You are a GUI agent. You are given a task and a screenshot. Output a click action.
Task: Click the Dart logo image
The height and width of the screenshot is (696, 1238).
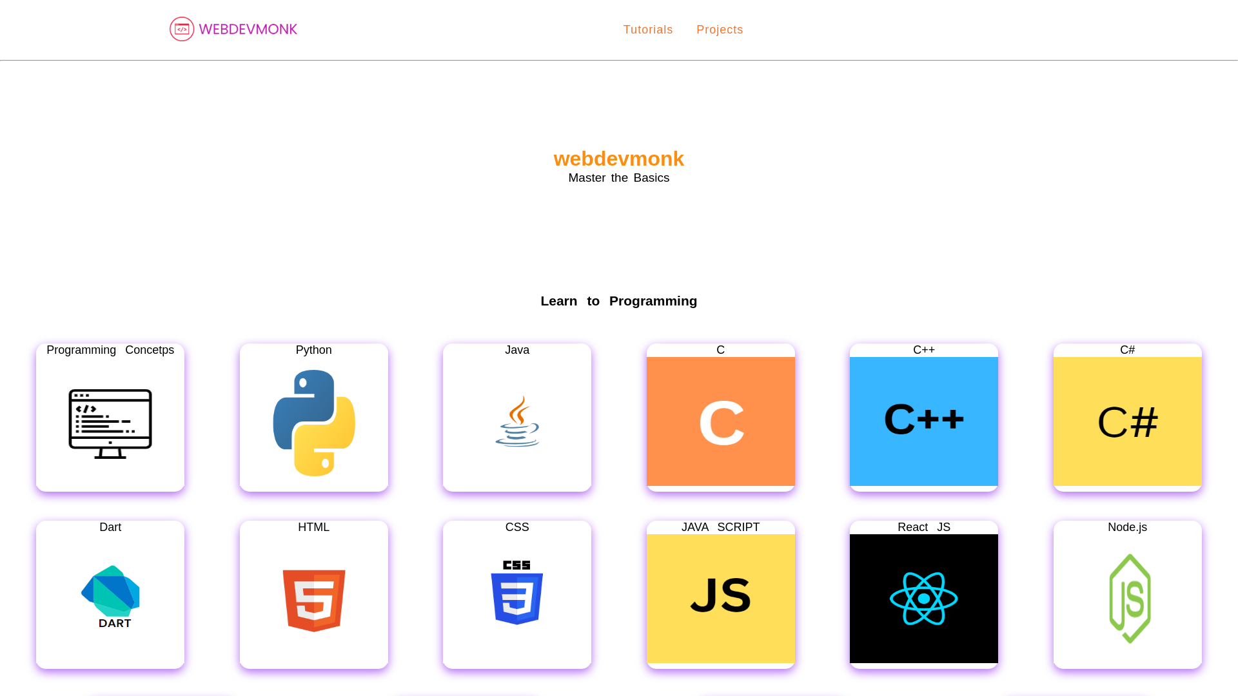[110, 597]
